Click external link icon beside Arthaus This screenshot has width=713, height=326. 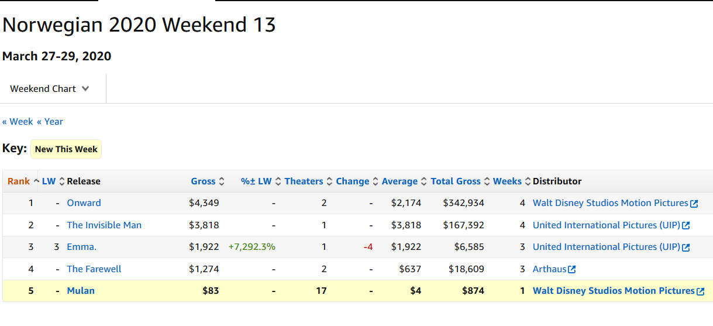click(x=572, y=270)
